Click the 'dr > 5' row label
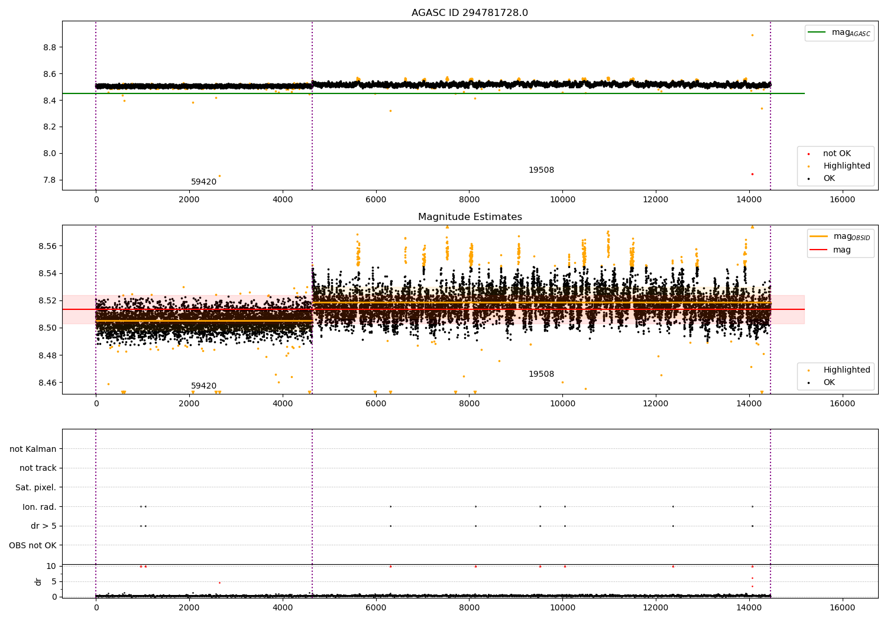Viewport: 887px width, 621px height. (x=43, y=526)
